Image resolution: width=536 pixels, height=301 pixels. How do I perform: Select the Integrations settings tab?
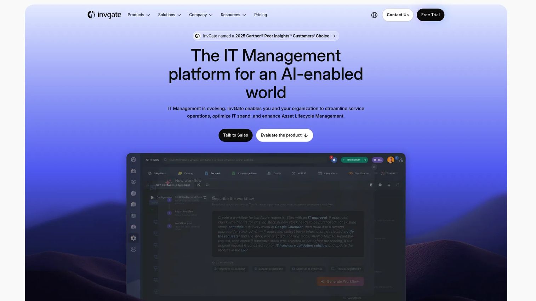pyautogui.click(x=327, y=173)
